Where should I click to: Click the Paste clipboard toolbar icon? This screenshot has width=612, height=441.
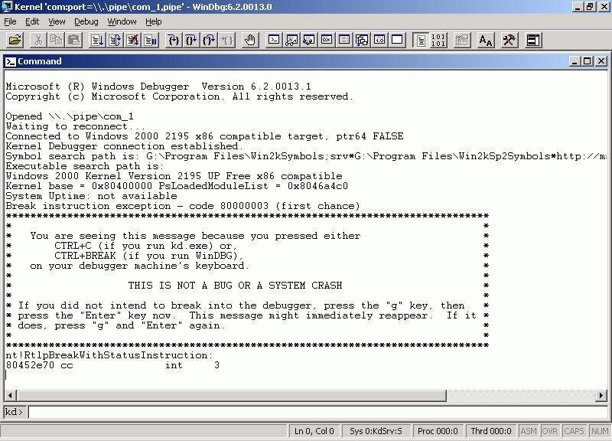click(x=74, y=40)
